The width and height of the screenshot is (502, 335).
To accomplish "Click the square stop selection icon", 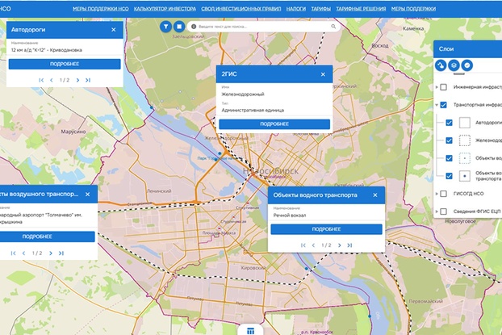I will coord(179,27).
